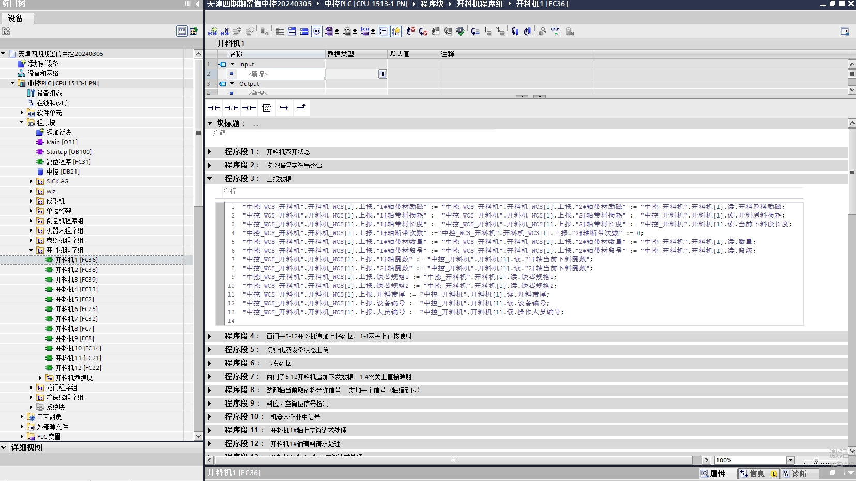Open the zoom percentage dropdown
The image size is (856, 481).
(790, 460)
